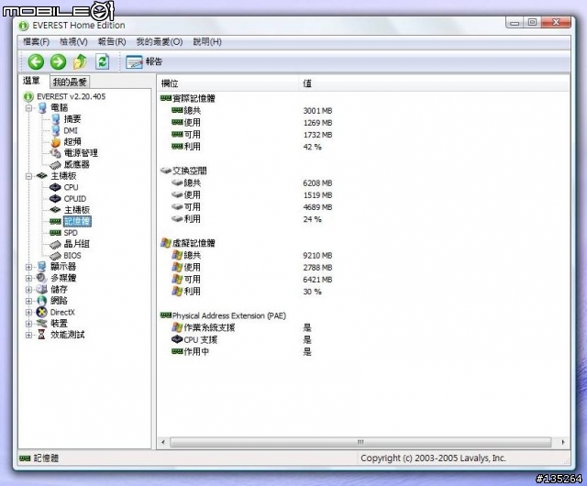Expand the 顯示器 tree node
Viewport: 587px width, 486px height.
[28, 267]
